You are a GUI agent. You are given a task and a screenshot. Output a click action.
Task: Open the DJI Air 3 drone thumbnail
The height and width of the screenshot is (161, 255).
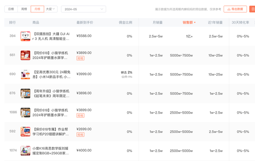click(25, 36)
